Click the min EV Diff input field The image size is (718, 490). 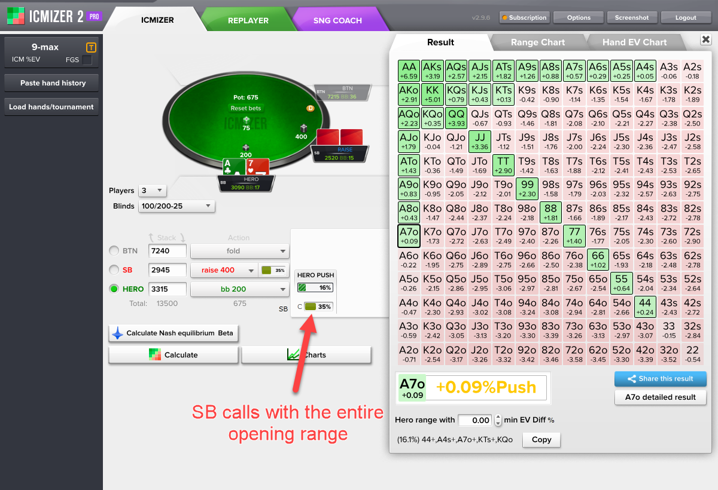point(475,420)
